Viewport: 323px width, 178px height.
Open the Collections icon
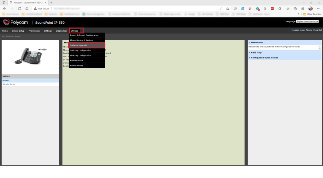tap(295, 9)
